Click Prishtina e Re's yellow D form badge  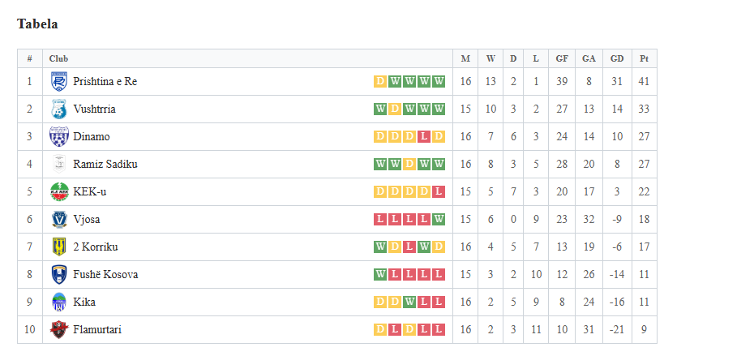click(x=380, y=81)
